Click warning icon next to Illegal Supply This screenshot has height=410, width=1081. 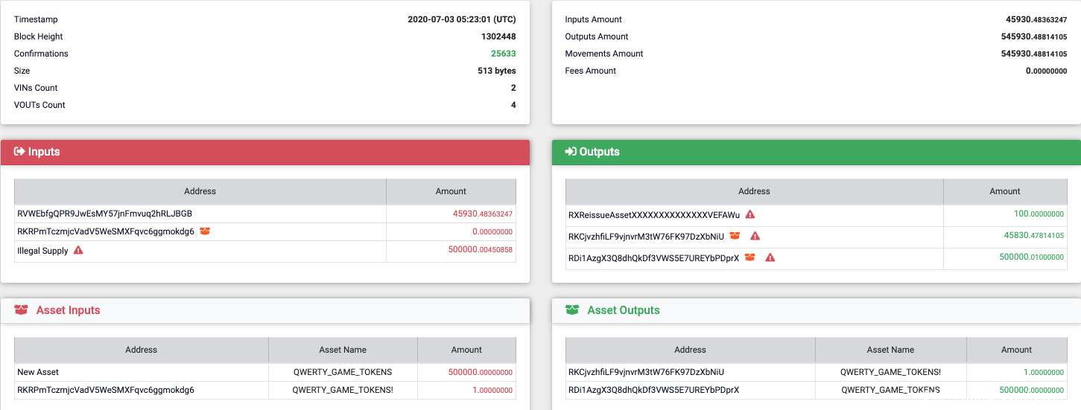tap(78, 251)
